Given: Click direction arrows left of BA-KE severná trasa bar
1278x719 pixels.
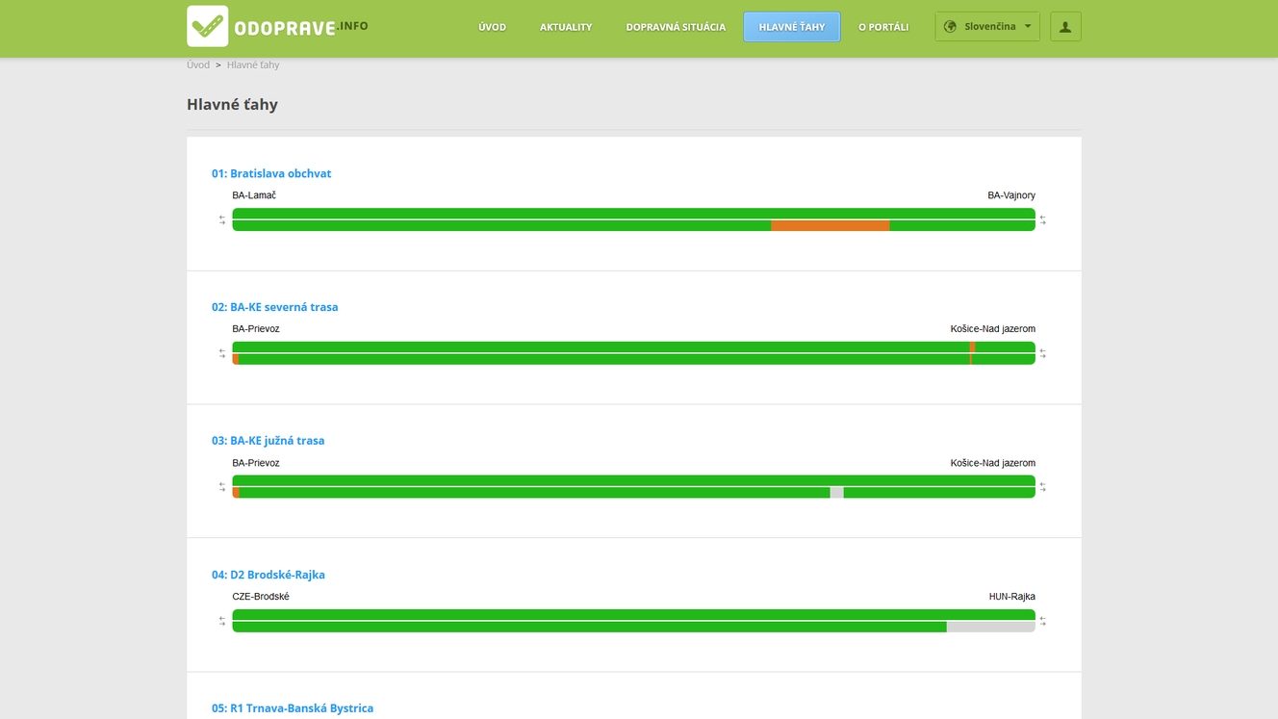Looking at the screenshot, I should [222, 353].
